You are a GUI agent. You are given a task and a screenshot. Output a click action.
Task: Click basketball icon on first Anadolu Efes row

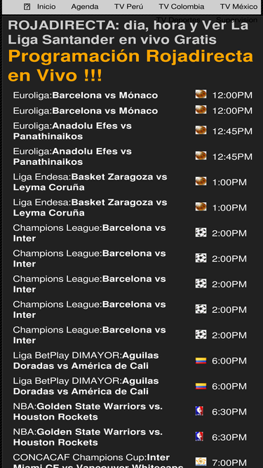(201, 130)
